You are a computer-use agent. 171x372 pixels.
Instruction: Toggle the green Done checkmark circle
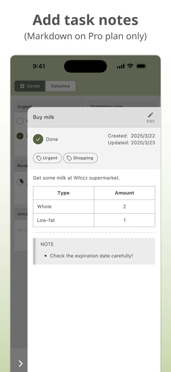[38, 139]
